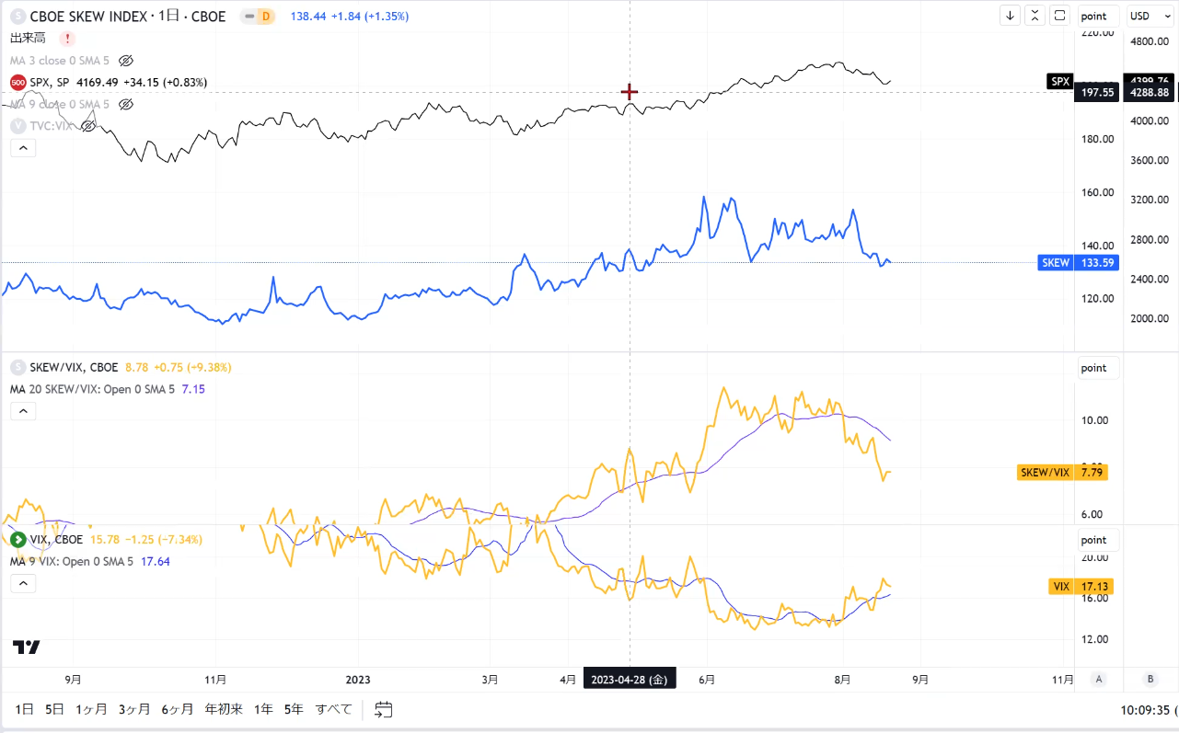Click the SPX, SP legend label

point(51,83)
